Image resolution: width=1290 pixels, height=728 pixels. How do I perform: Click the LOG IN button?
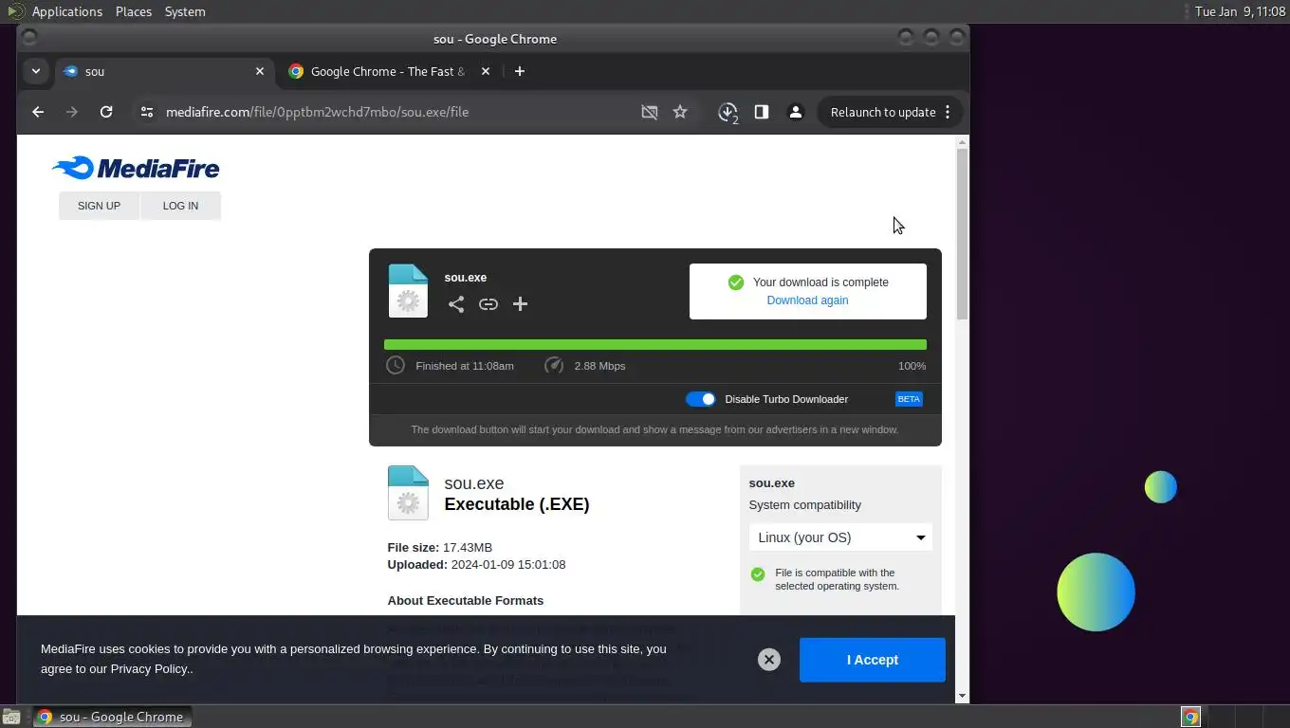tap(180, 206)
